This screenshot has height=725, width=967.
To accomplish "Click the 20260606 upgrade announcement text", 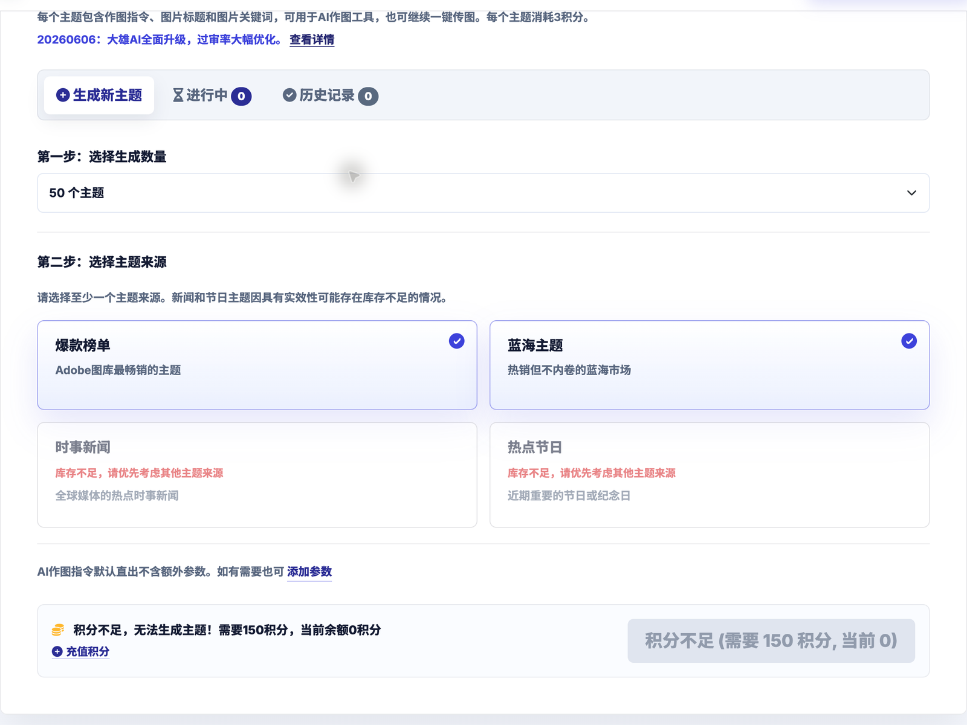I will coord(160,40).
